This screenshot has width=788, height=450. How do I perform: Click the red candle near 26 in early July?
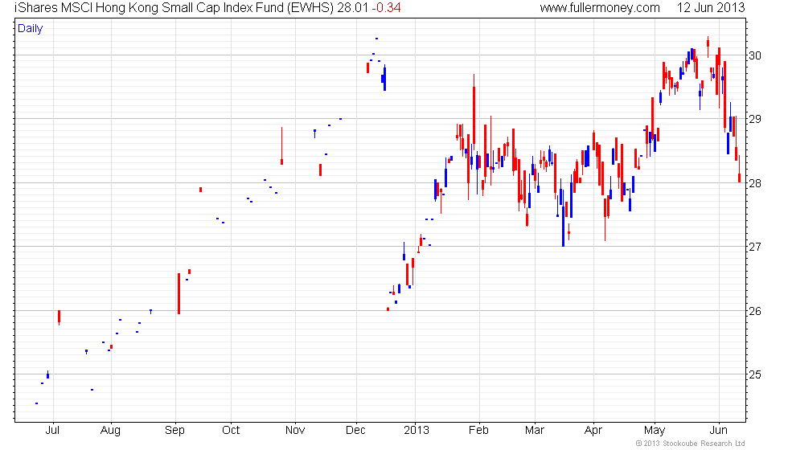point(59,317)
